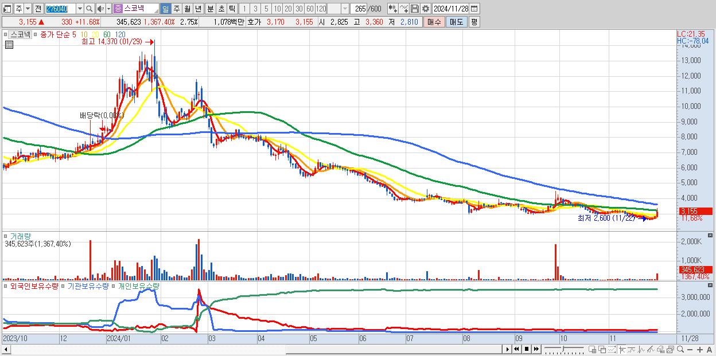Select interval 3 button
Image resolution: width=716 pixels, height=356 pixels.
(255, 9)
